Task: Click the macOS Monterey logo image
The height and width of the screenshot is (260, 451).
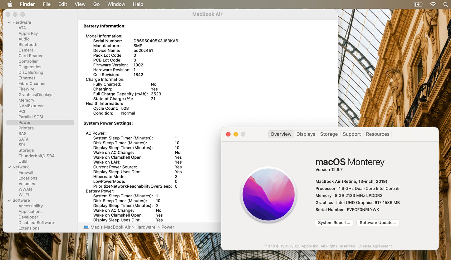Action: (x=268, y=195)
